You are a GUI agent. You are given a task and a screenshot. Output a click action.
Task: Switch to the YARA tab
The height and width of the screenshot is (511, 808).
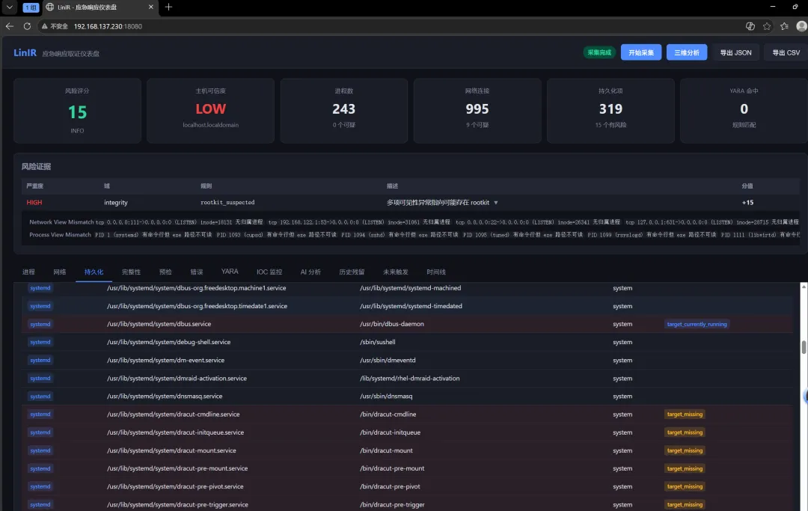coord(230,272)
